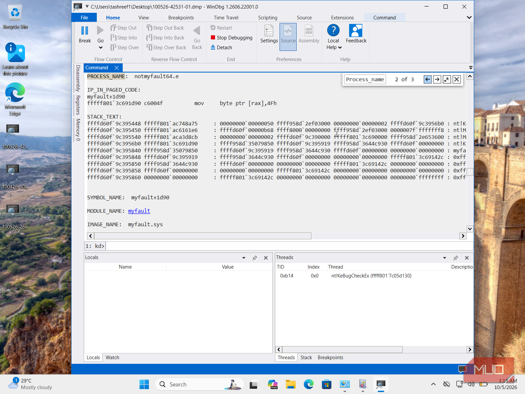Pin the Locals panel
Screen dimensions: 525x394
255,258
